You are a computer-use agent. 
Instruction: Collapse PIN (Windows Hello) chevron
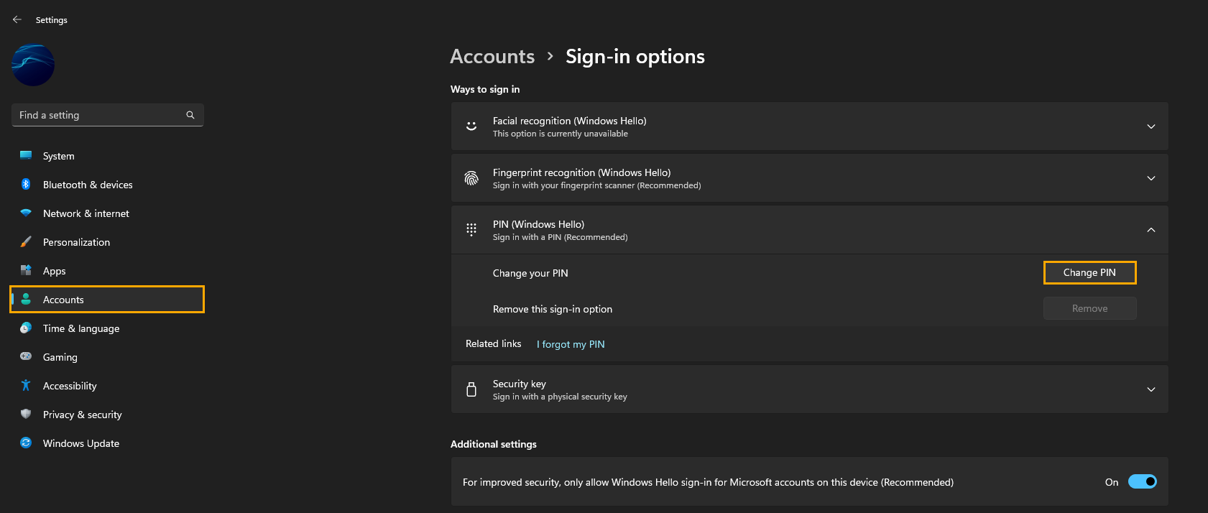pos(1151,230)
